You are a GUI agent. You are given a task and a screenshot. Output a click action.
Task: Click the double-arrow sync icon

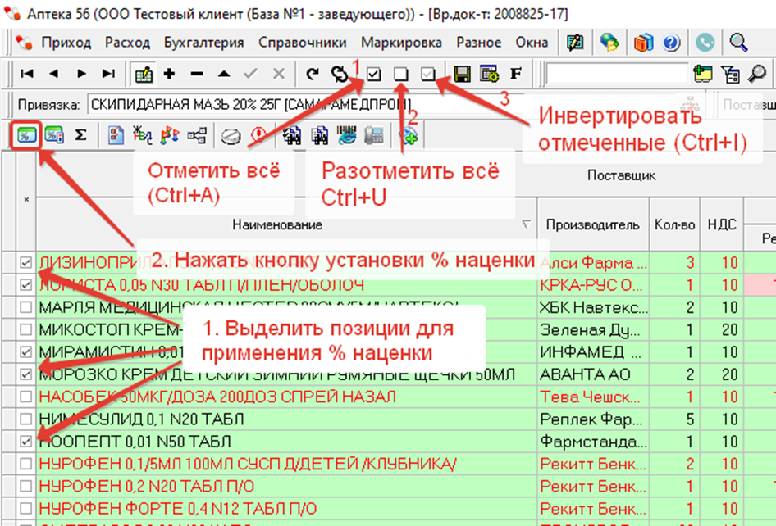point(340,75)
